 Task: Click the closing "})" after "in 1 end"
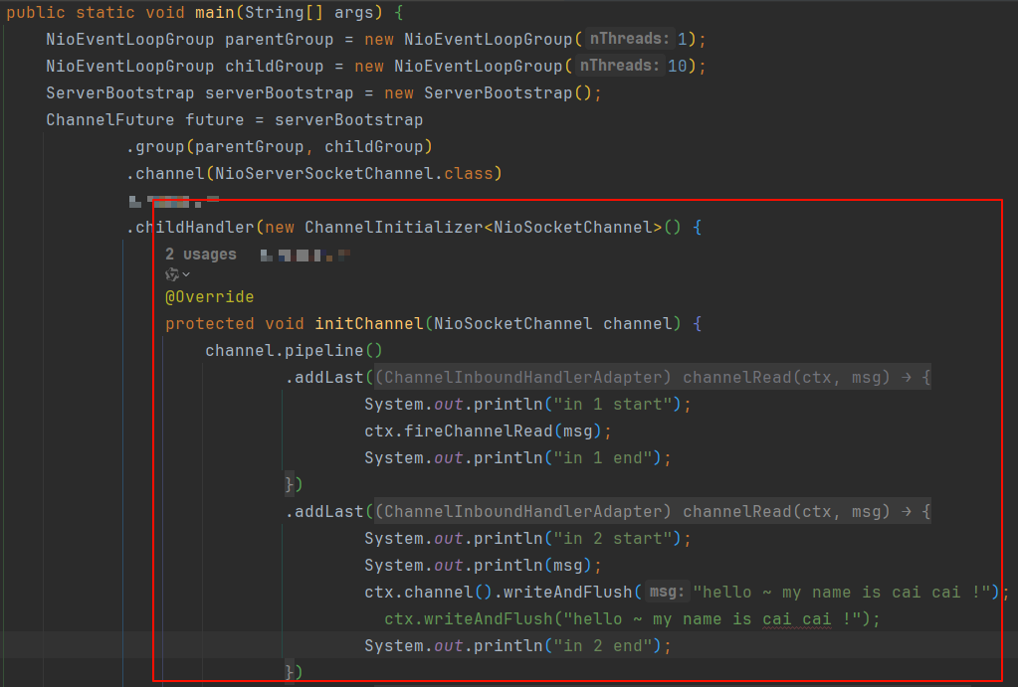pyautogui.click(x=294, y=484)
